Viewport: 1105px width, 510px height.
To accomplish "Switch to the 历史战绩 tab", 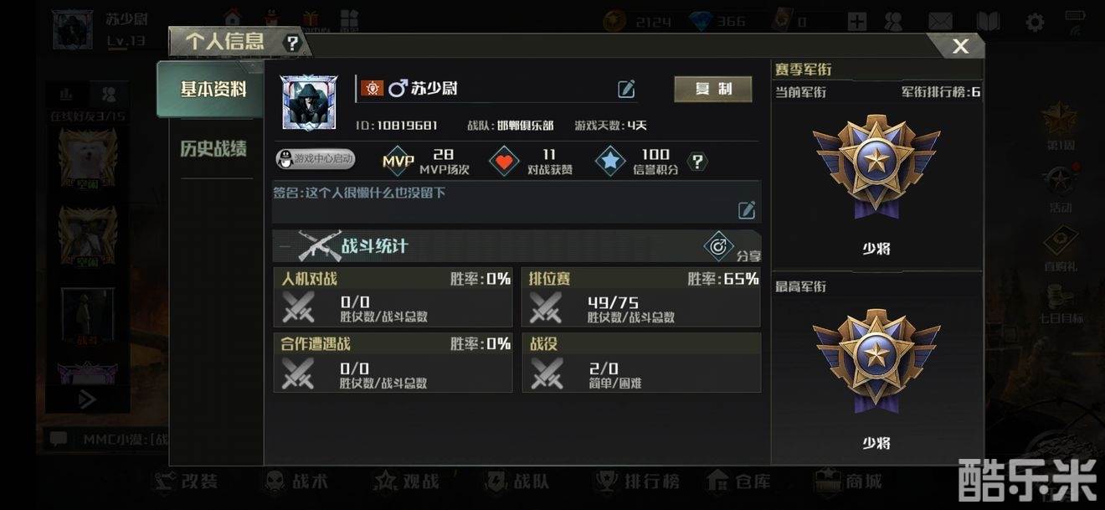I will point(213,149).
